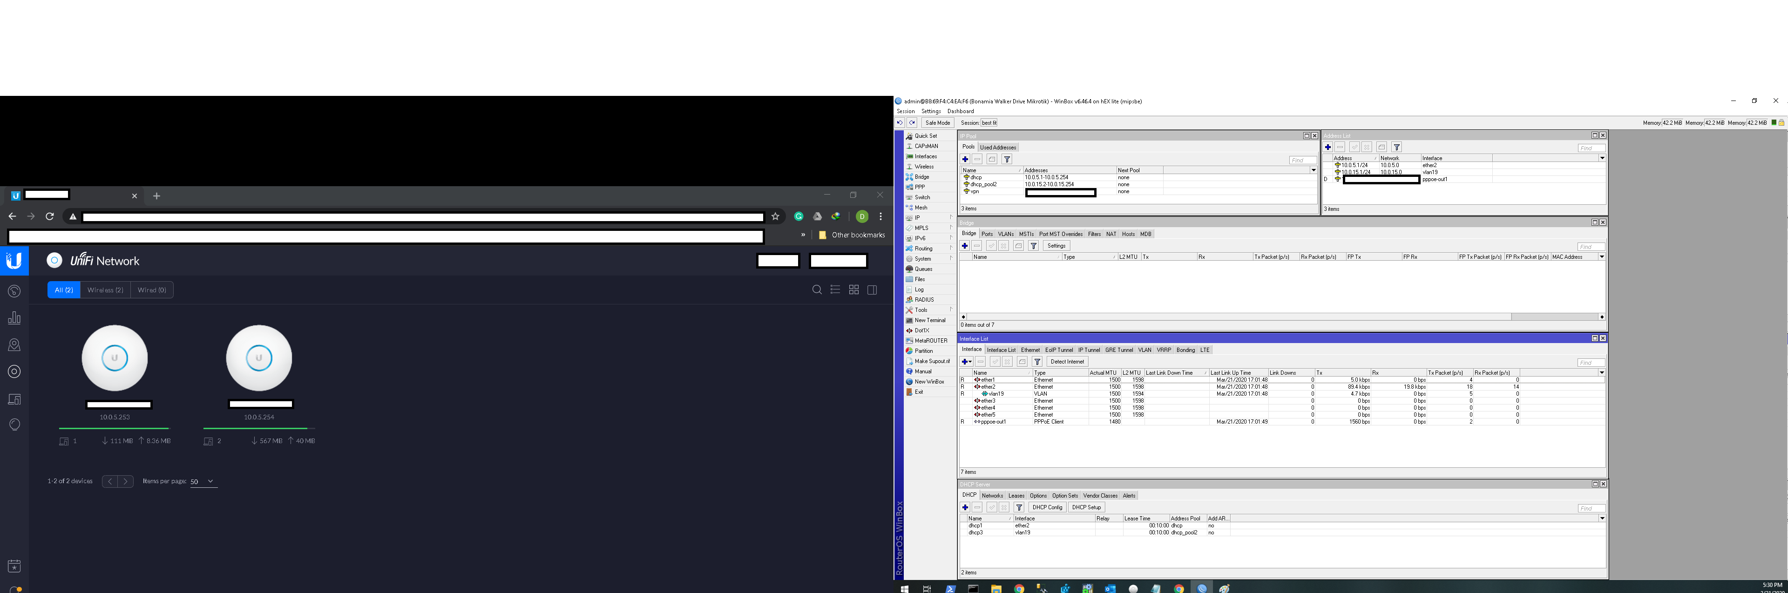Click the undo arrow in WinBox toolbar
The height and width of the screenshot is (593, 1788).
(900, 123)
